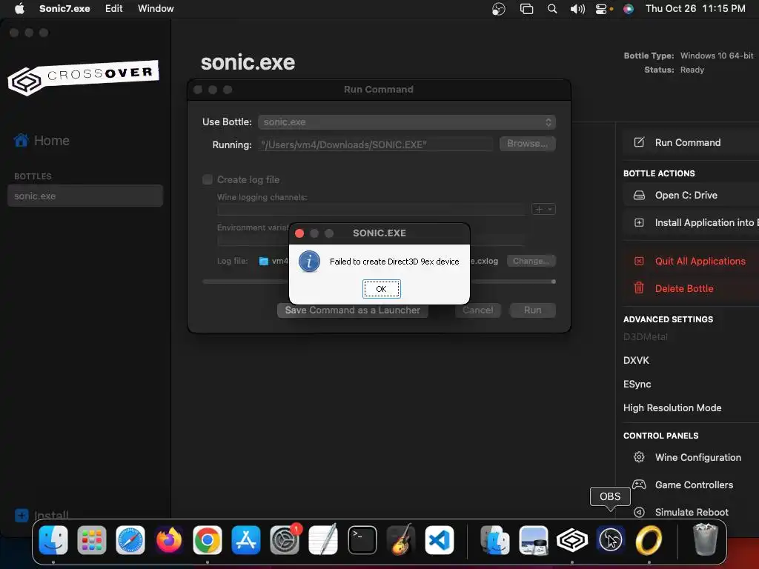The image size is (759, 569).
Task: Open the Use Bottle dropdown
Action: (407, 122)
